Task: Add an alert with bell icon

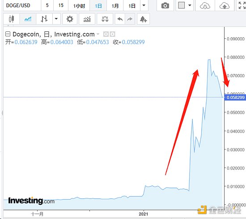Action: [x=143, y=19]
